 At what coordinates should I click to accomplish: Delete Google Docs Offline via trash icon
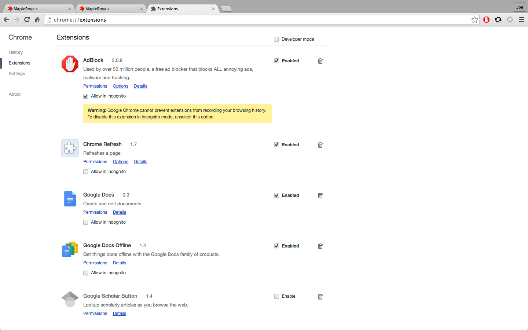(x=320, y=246)
